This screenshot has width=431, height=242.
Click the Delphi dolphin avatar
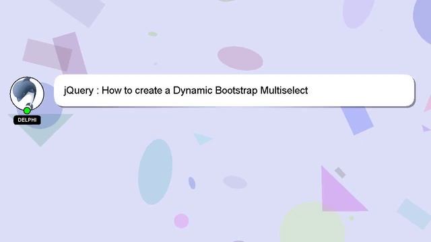[27, 93]
